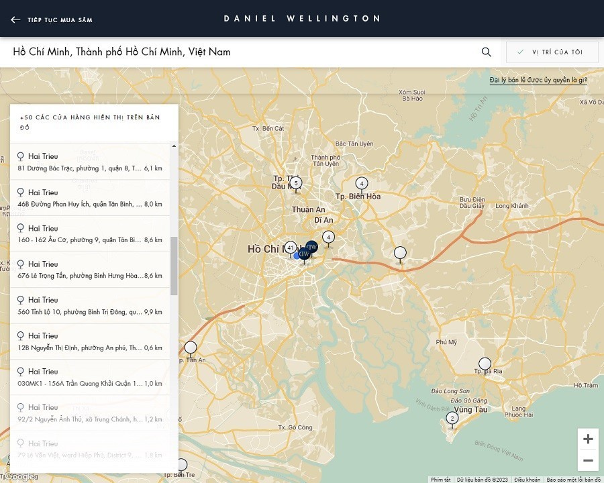Viewport: 604px width, 483px height.
Task: Select Hai Trieu store at 030MK1 - 156A Trần Quang Khải
Action: coord(90,377)
